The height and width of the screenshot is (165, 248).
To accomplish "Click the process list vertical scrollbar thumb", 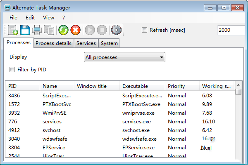I will (x=238, y=92).
